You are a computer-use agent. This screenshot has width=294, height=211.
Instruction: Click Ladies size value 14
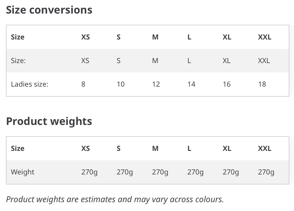tap(191, 84)
